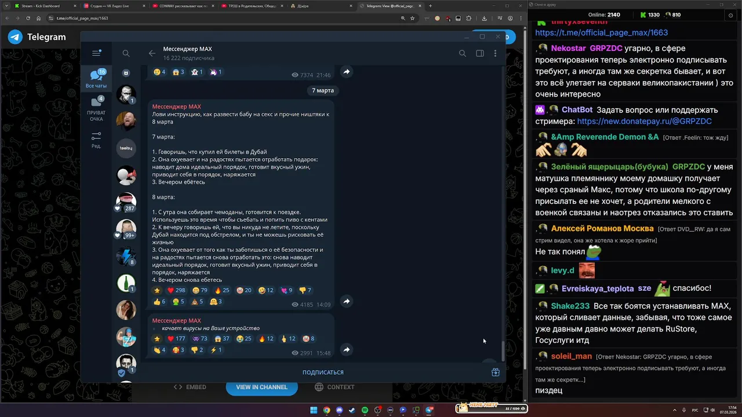Search within the Мессенджер MAX channel
The image size is (742, 417).
(463, 53)
